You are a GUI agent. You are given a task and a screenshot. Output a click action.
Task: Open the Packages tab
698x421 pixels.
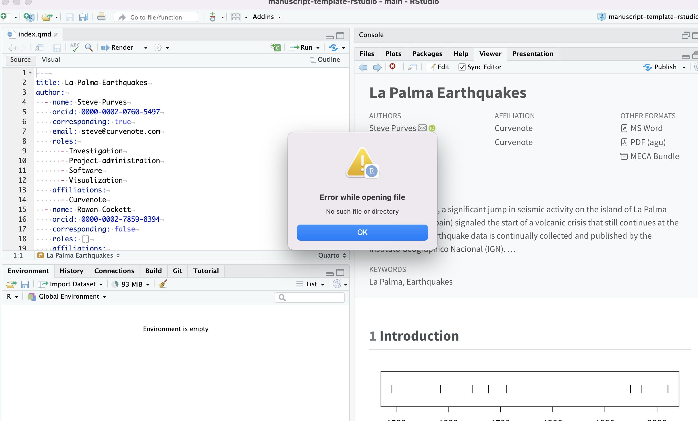pos(427,54)
